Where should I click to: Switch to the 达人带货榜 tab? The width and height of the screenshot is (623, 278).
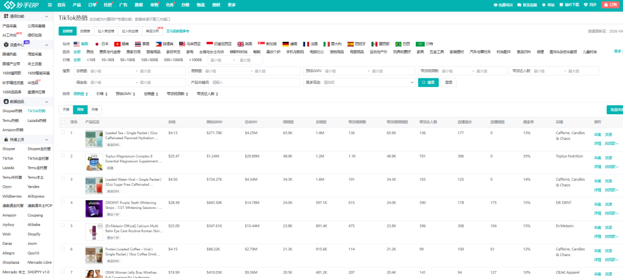click(x=107, y=31)
